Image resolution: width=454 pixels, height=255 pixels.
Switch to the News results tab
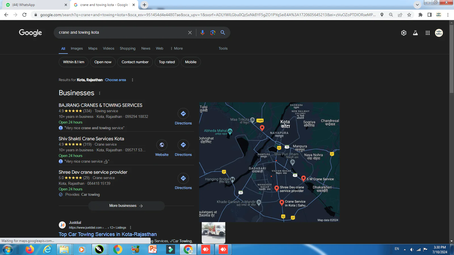[146, 48]
